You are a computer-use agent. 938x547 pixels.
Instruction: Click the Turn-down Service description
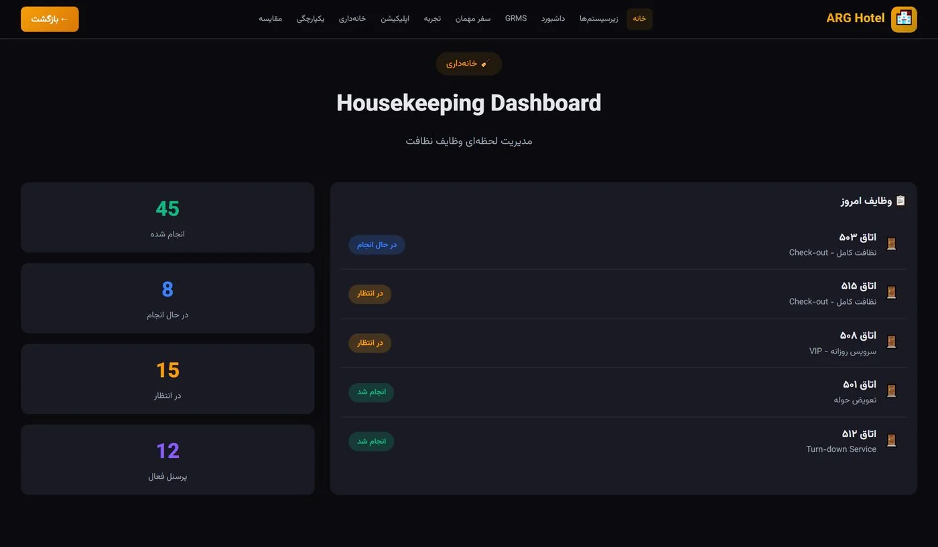pyautogui.click(x=841, y=449)
